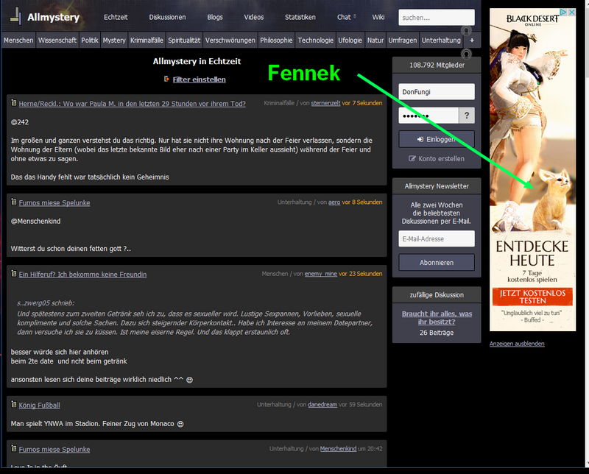Click the 26 Beiträge text
The image size is (589, 474).
tap(437, 333)
